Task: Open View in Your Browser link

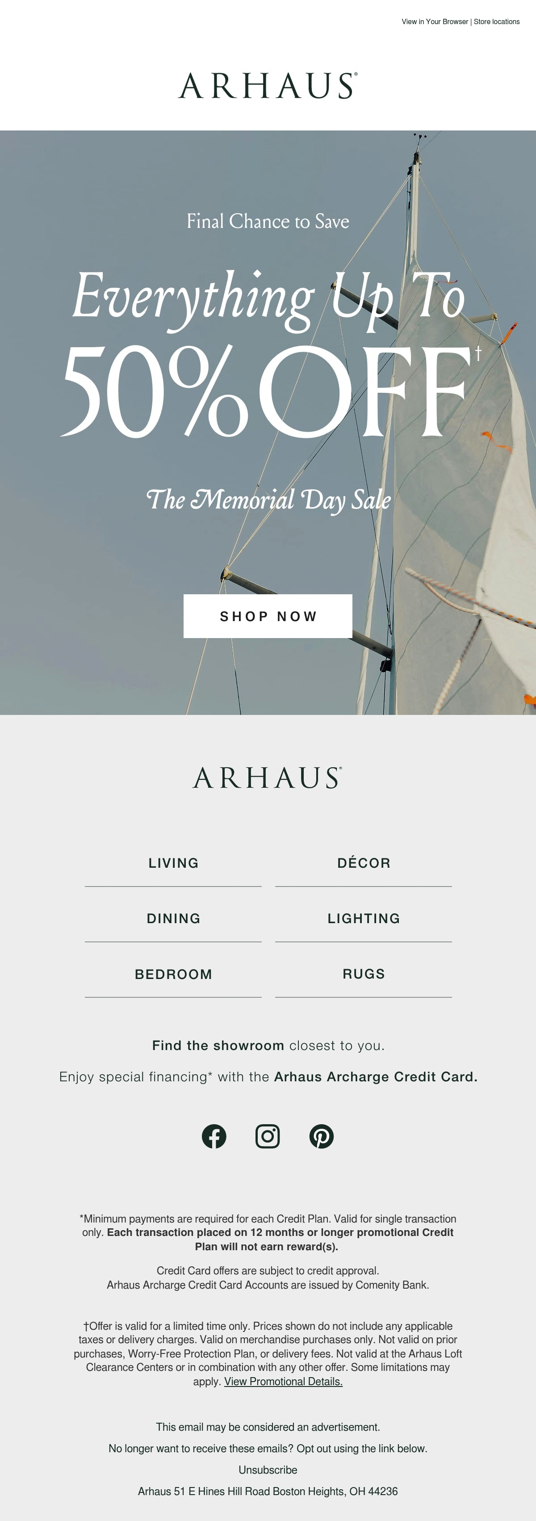Action: point(435,22)
